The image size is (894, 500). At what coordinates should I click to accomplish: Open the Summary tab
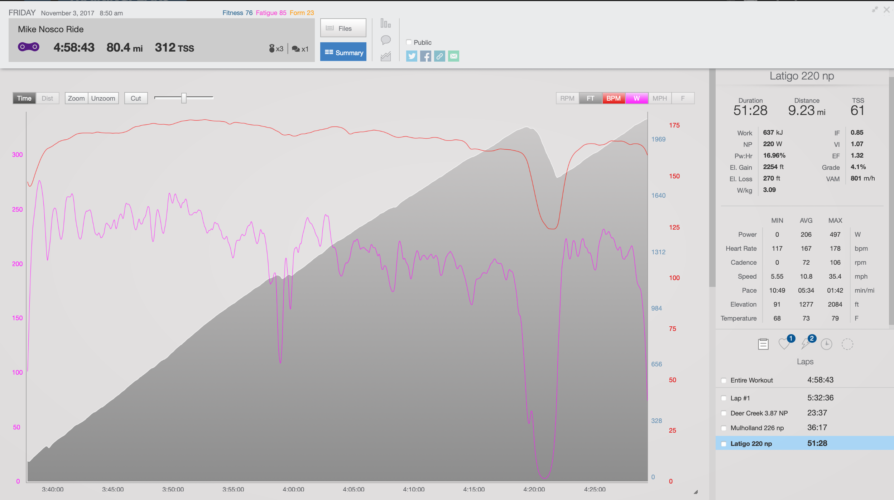tap(343, 52)
